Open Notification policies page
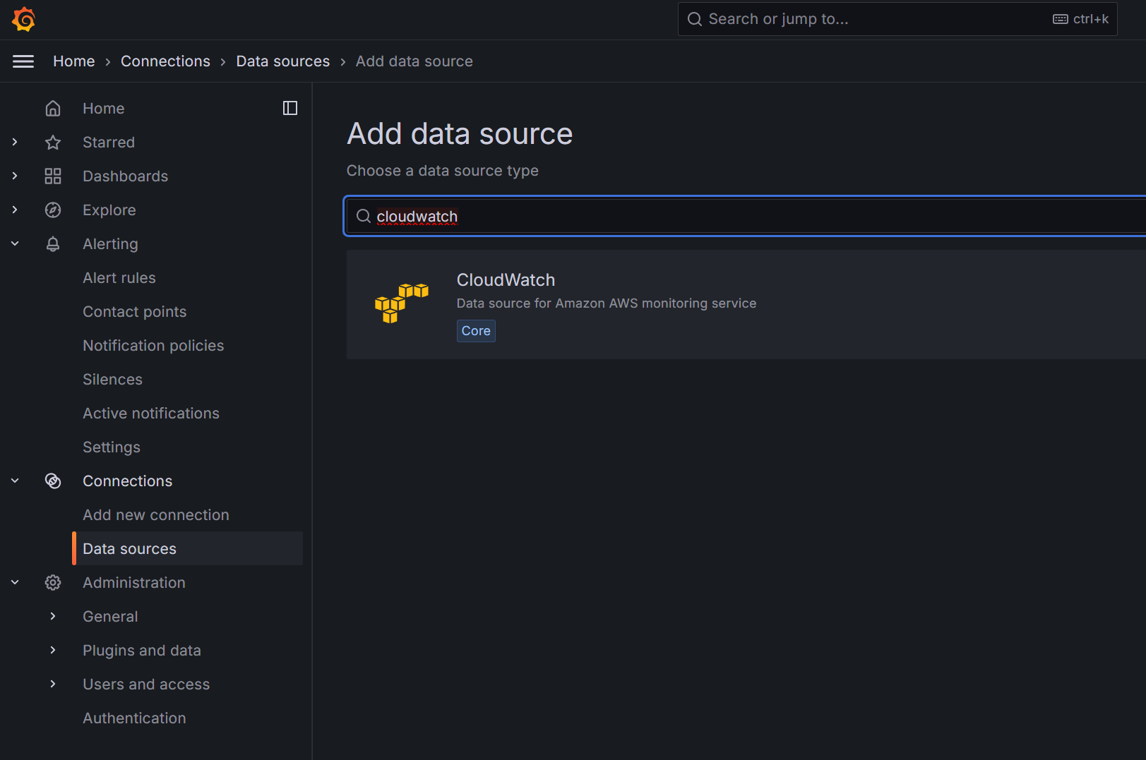The height and width of the screenshot is (760, 1146). (x=153, y=345)
